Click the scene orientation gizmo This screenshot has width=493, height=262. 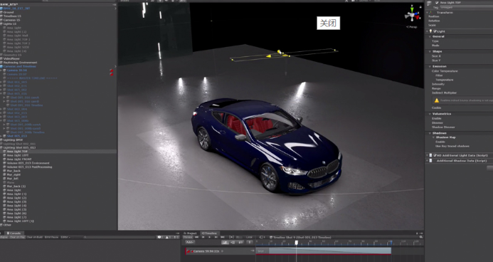412,14
